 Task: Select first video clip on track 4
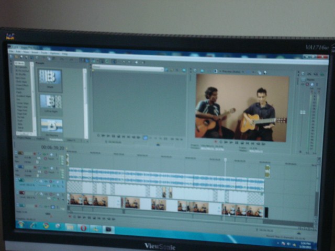coord(76,200)
